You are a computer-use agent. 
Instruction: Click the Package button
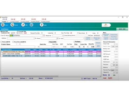click(77, 42)
